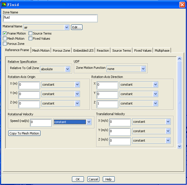The width and height of the screenshot is (187, 185).
Task: Close the Fluid dialog window
Action: (182, 5)
